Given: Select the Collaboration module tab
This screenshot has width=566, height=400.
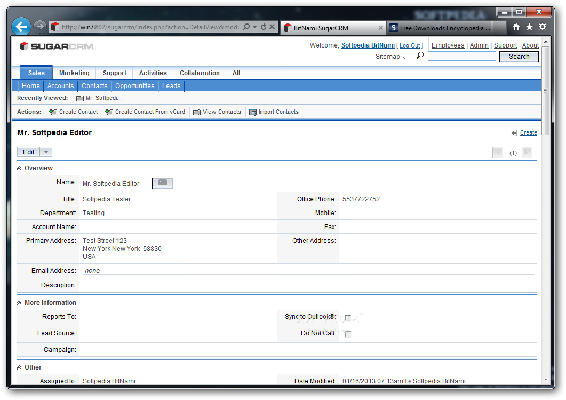Looking at the screenshot, I should [x=200, y=73].
